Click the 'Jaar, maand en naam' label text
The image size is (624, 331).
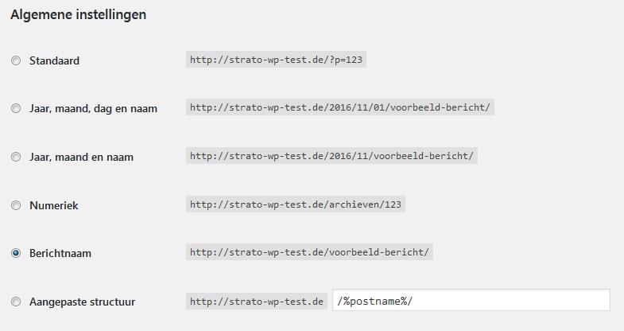pos(81,158)
